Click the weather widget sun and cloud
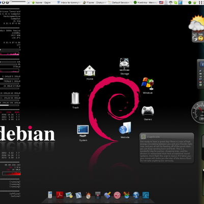Image resolution: width=204 pixels, height=204 pixels. 196,23
